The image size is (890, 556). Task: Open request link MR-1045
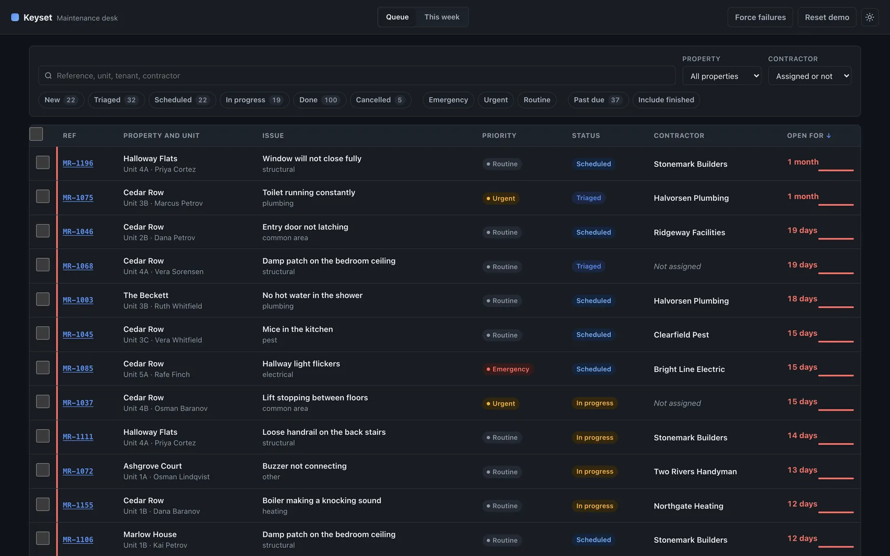(78, 335)
